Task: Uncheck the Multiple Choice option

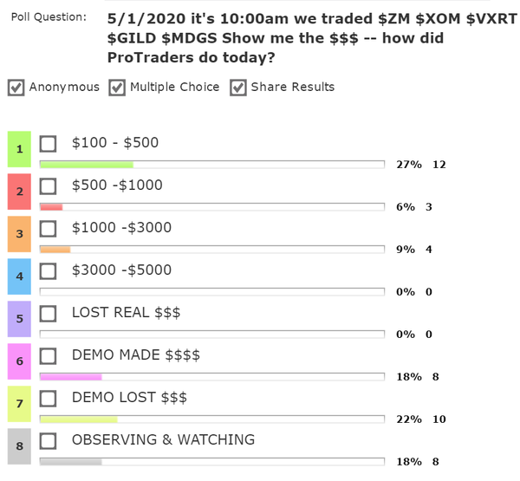Action: coord(117,87)
